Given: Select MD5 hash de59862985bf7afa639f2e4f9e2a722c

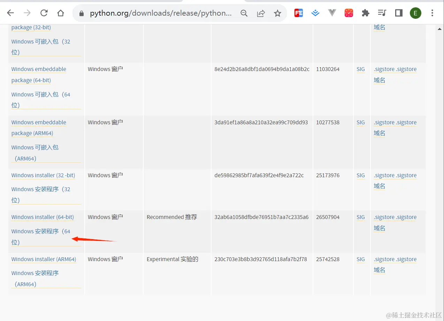Looking at the screenshot, I should pos(259,175).
